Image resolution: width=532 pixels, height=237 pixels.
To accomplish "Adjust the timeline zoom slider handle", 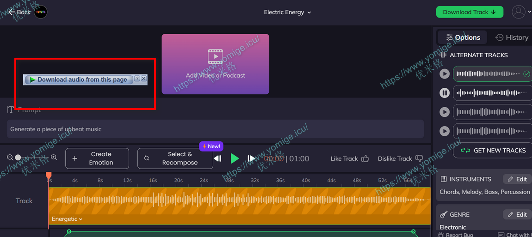I will pos(18,158).
